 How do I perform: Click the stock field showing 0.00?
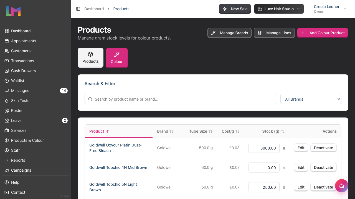(264, 167)
